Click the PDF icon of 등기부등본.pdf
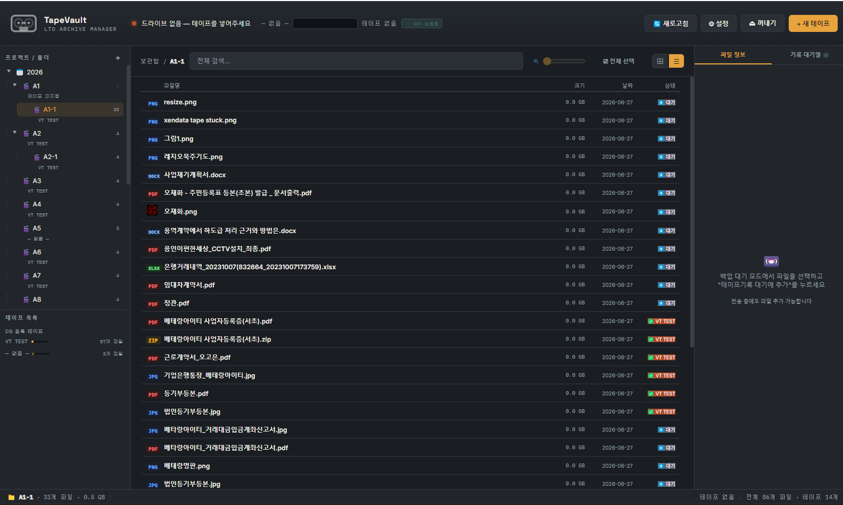 pyautogui.click(x=153, y=394)
